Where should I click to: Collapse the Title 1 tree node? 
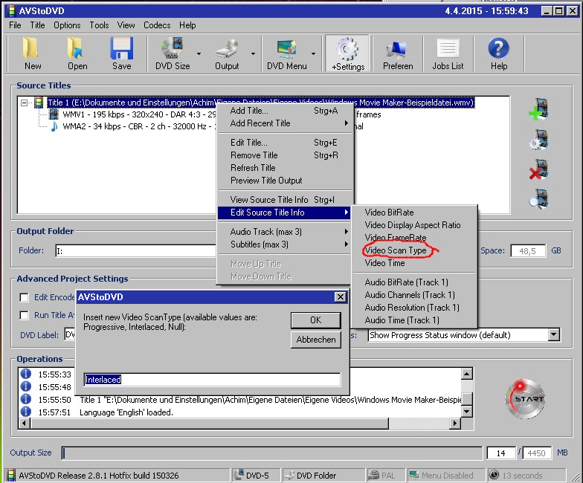[x=24, y=103]
